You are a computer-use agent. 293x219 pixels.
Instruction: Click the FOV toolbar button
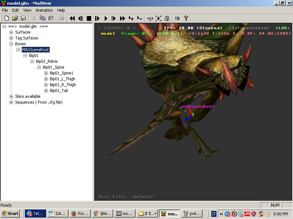pos(177,18)
